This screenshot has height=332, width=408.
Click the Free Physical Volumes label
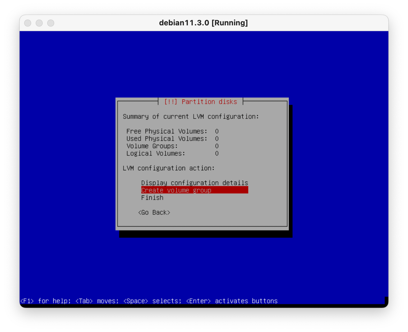click(167, 131)
